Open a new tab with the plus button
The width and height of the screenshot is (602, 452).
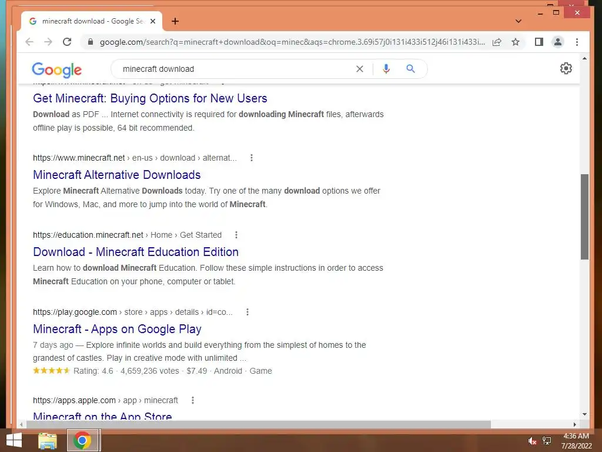click(175, 21)
